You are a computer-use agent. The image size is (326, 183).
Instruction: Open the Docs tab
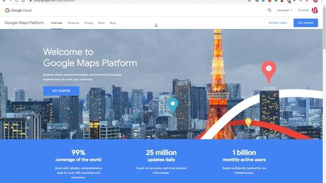(x=101, y=23)
